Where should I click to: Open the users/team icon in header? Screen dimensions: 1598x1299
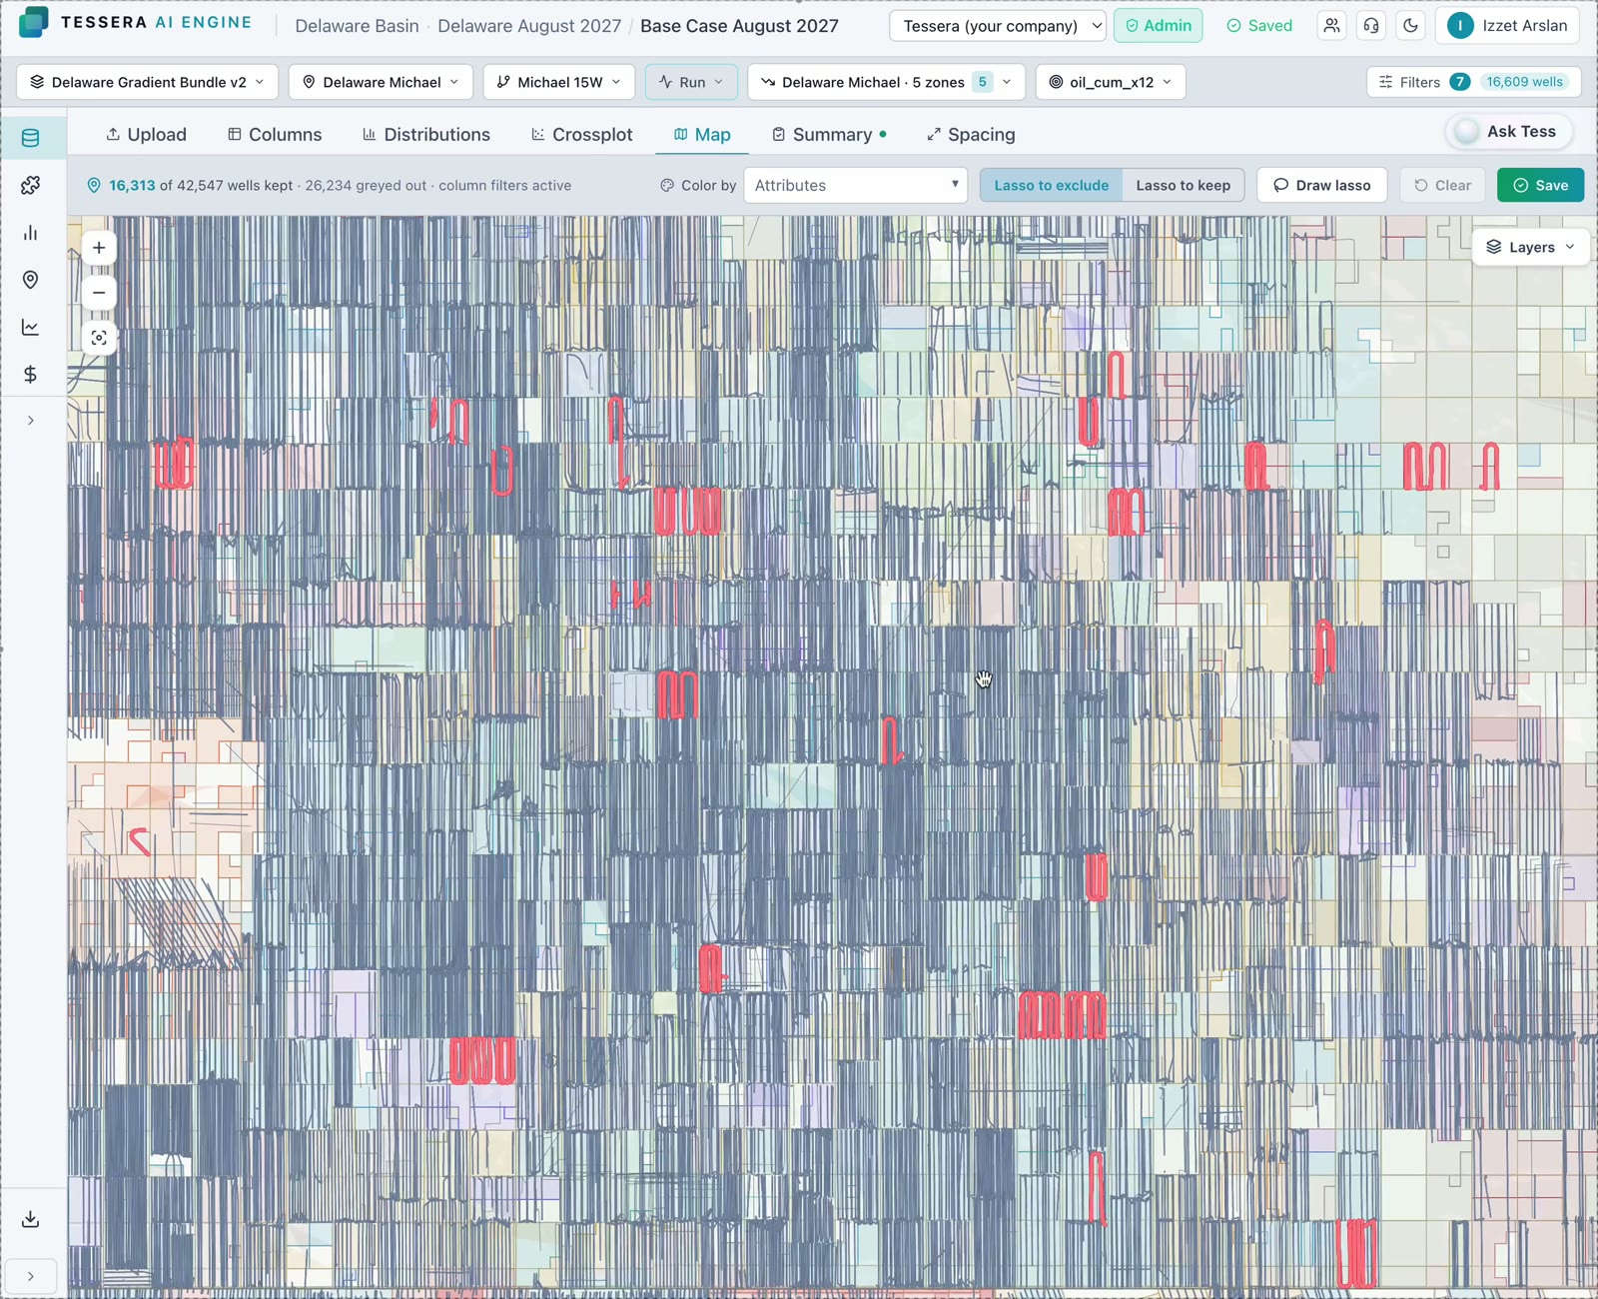click(1331, 26)
